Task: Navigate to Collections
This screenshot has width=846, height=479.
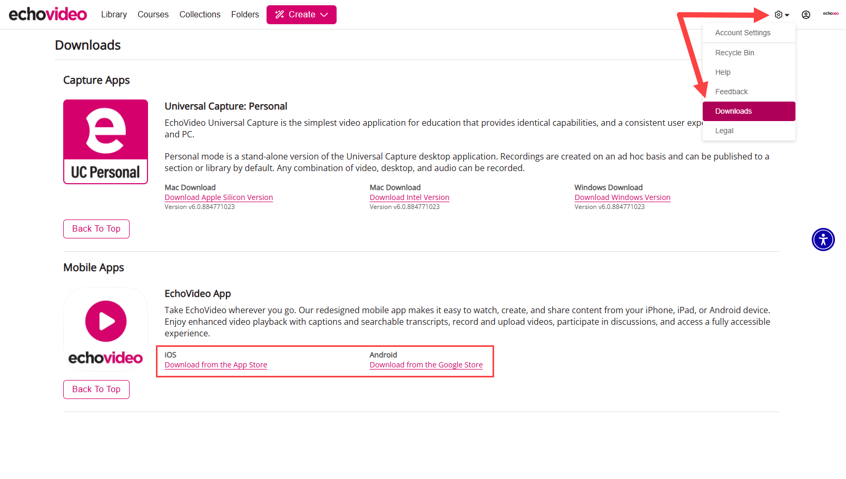Action: tap(200, 15)
